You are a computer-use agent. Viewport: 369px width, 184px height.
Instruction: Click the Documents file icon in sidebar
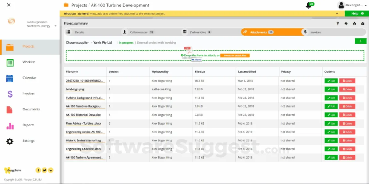tap(10, 110)
